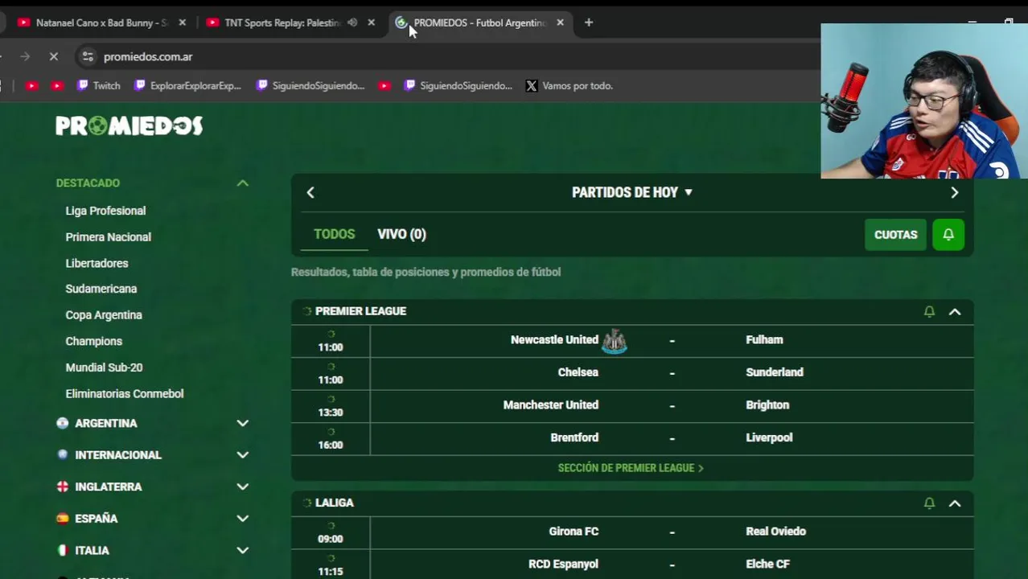Open the Brentford vs Liverpool match

pos(632,437)
